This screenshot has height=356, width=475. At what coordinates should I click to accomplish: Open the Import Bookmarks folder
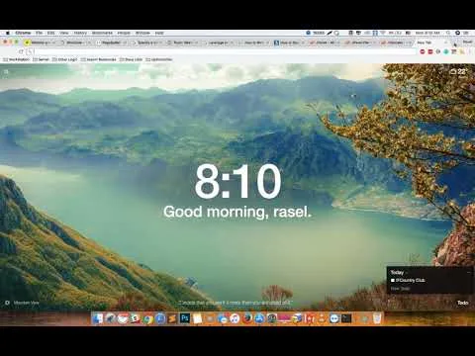tap(99, 59)
